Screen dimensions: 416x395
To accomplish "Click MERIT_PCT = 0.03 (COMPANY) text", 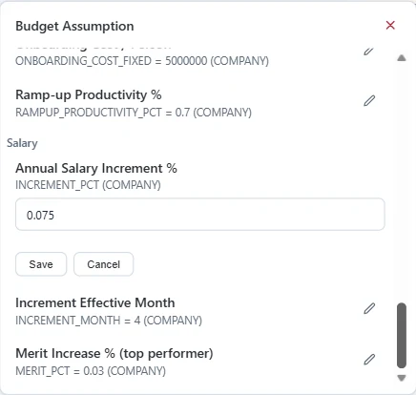I will coord(91,371).
